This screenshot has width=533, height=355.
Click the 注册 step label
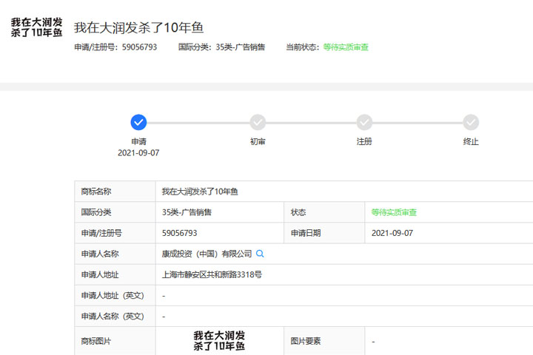coord(364,142)
